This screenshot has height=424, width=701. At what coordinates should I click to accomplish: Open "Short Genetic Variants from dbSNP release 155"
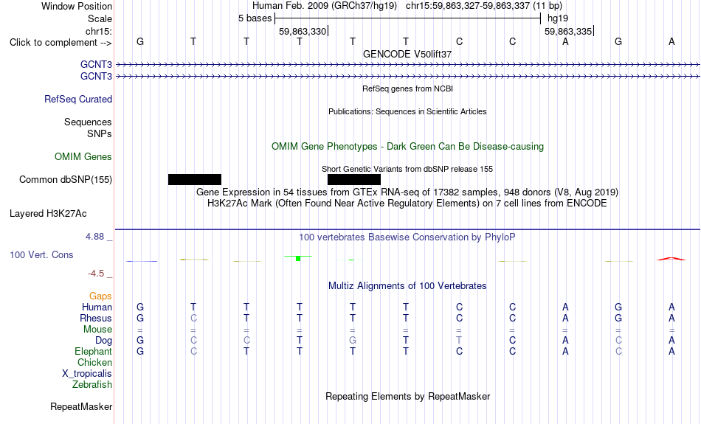pyautogui.click(x=407, y=170)
